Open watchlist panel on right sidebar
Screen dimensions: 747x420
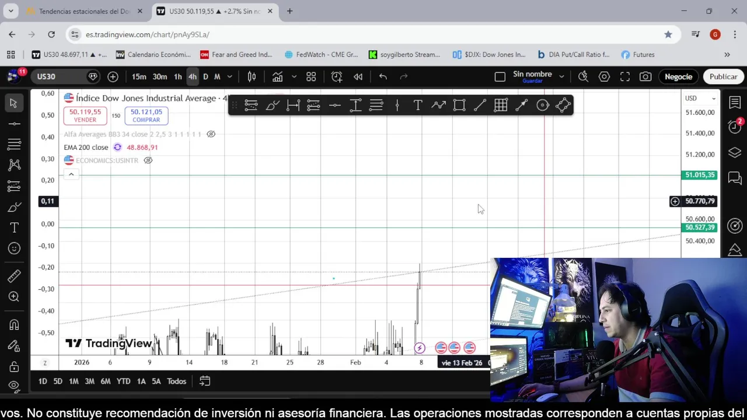(x=735, y=103)
